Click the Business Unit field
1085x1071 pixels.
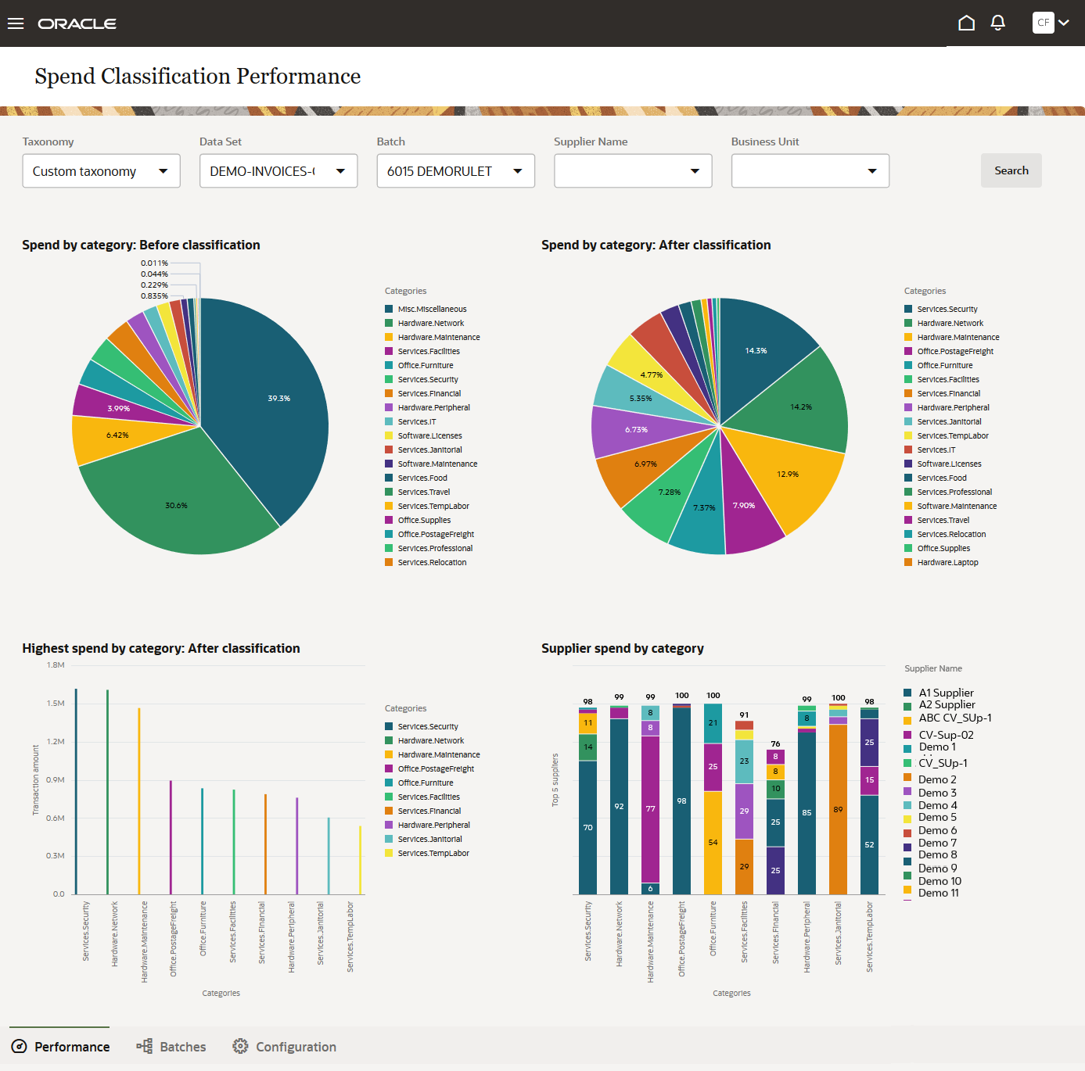[x=810, y=171]
